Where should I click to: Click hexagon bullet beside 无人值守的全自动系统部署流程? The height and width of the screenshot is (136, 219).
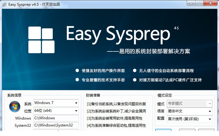[x=135, y=71]
